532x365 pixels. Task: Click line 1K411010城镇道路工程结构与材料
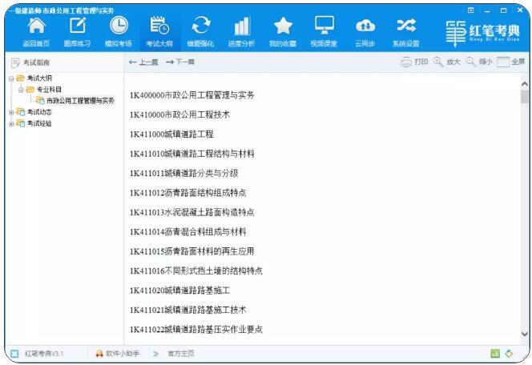191,154
